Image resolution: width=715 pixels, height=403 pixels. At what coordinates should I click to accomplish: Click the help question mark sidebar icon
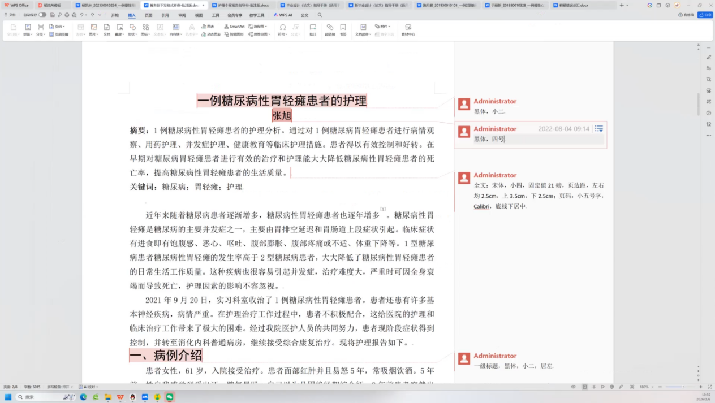click(709, 113)
